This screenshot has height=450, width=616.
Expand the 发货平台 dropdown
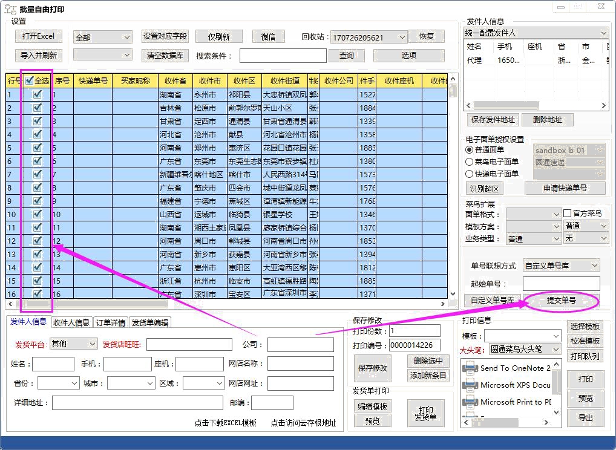[x=92, y=344]
